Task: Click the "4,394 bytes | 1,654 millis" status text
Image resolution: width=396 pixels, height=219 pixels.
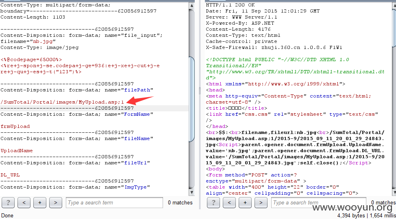Action: tap(366, 215)
